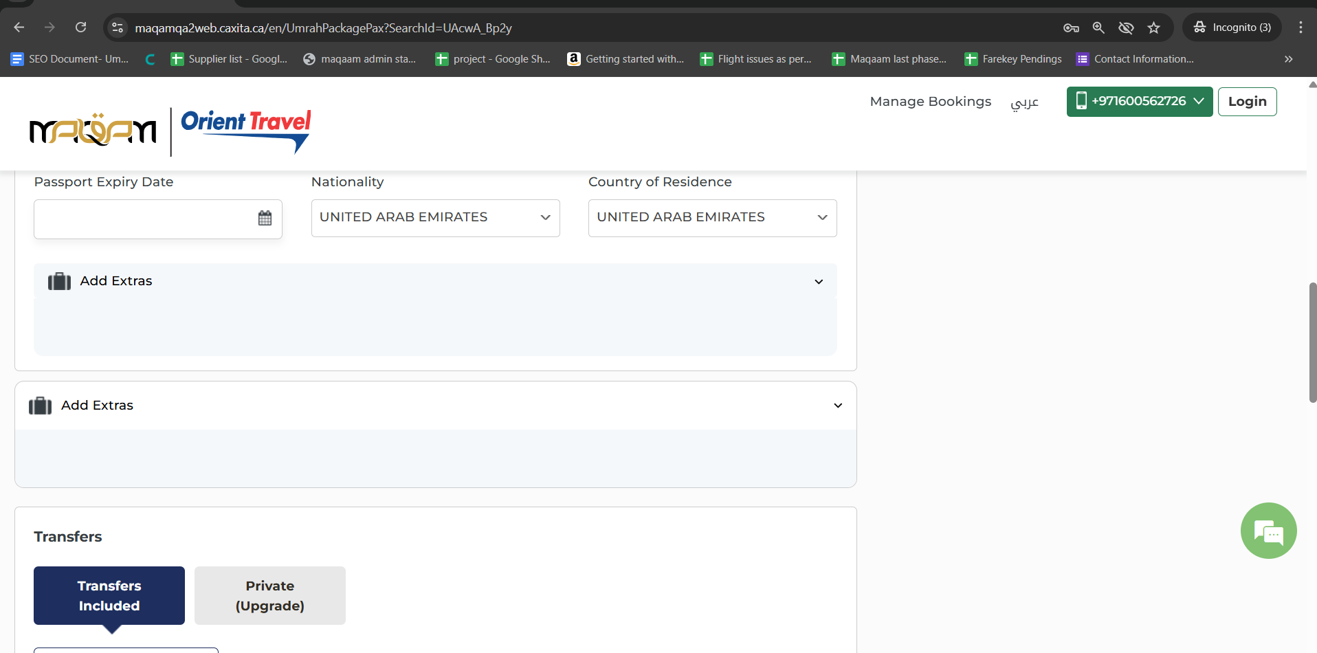This screenshot has height=653, width=1317.
Task: Open the site information icon beside URL
Action: tap(118, 27)
